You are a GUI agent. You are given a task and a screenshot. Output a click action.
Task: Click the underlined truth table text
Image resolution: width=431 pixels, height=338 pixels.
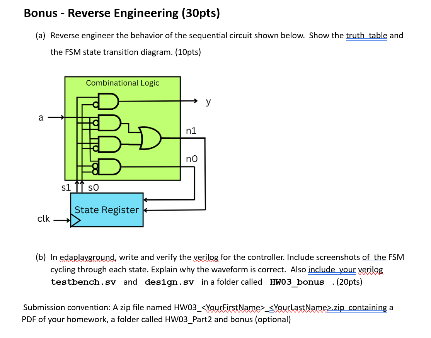366,35
